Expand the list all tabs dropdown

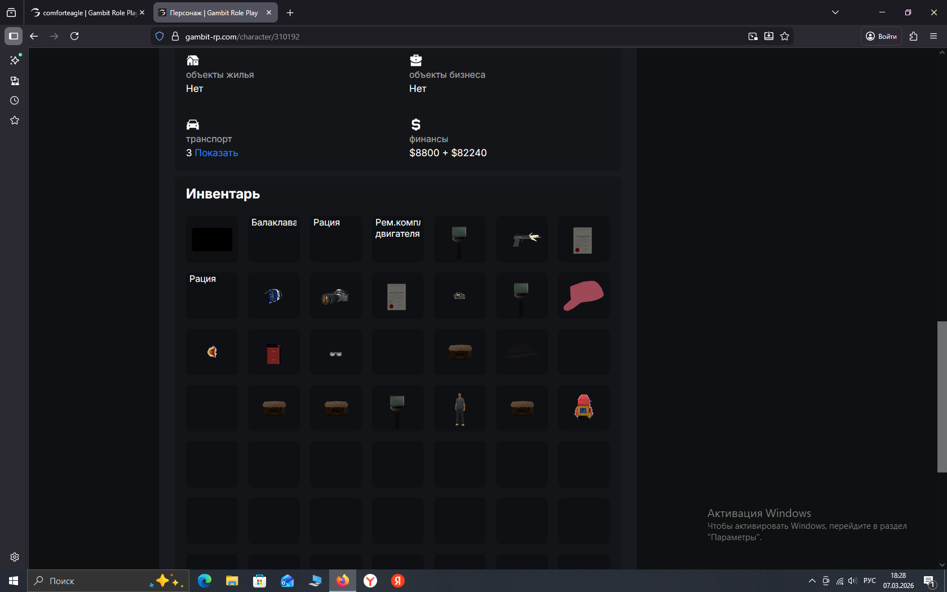(x=835, y=12)
